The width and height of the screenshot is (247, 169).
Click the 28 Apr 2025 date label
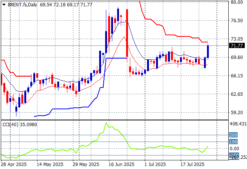coord(13,164)
